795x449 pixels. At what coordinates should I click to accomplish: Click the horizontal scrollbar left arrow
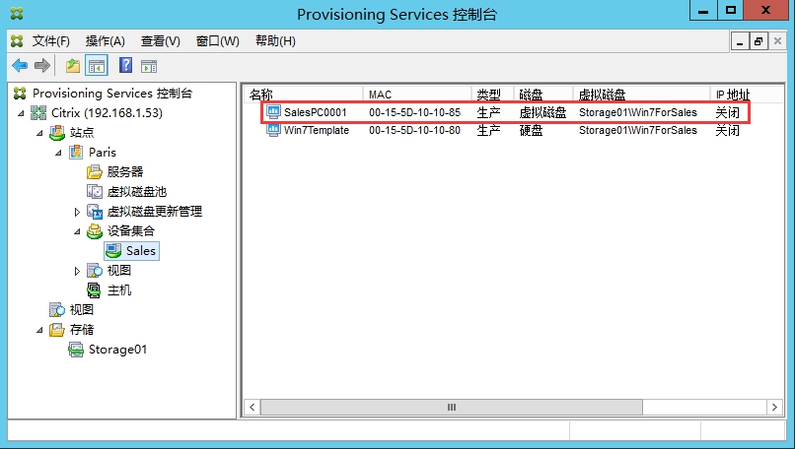(253, 407)
